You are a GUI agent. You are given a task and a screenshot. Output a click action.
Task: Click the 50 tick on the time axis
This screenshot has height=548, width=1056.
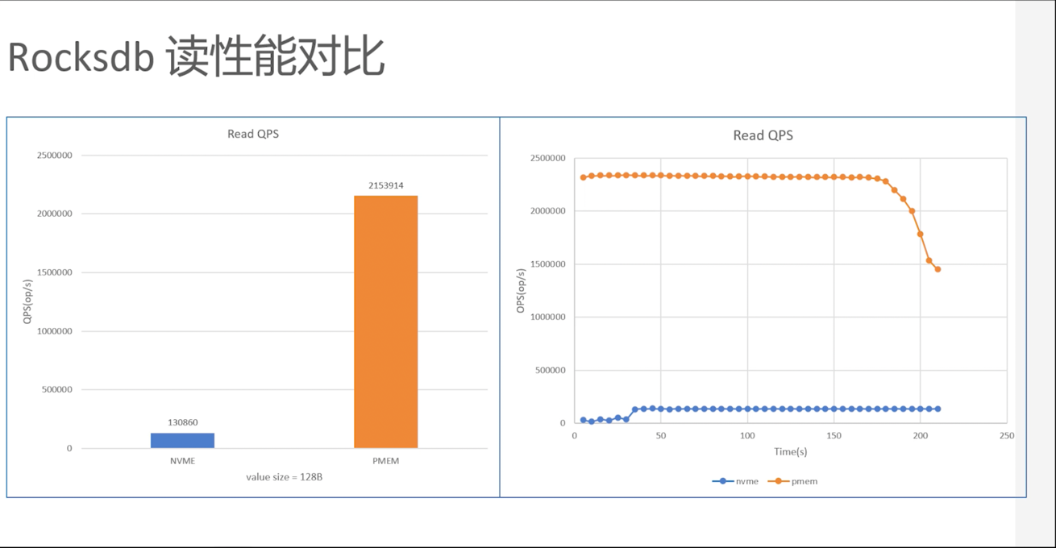[660, 435]
